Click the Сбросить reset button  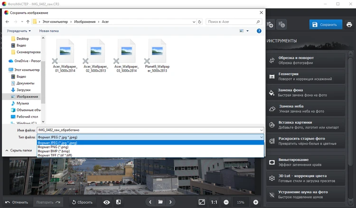click(x=82, y=202)
